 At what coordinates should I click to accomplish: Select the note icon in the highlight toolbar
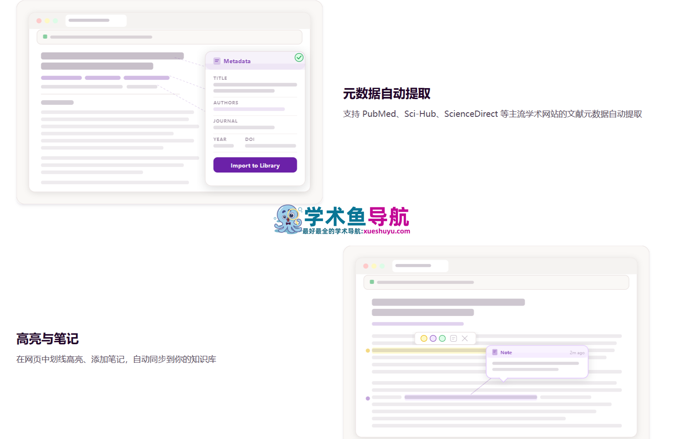pos(453,338)
